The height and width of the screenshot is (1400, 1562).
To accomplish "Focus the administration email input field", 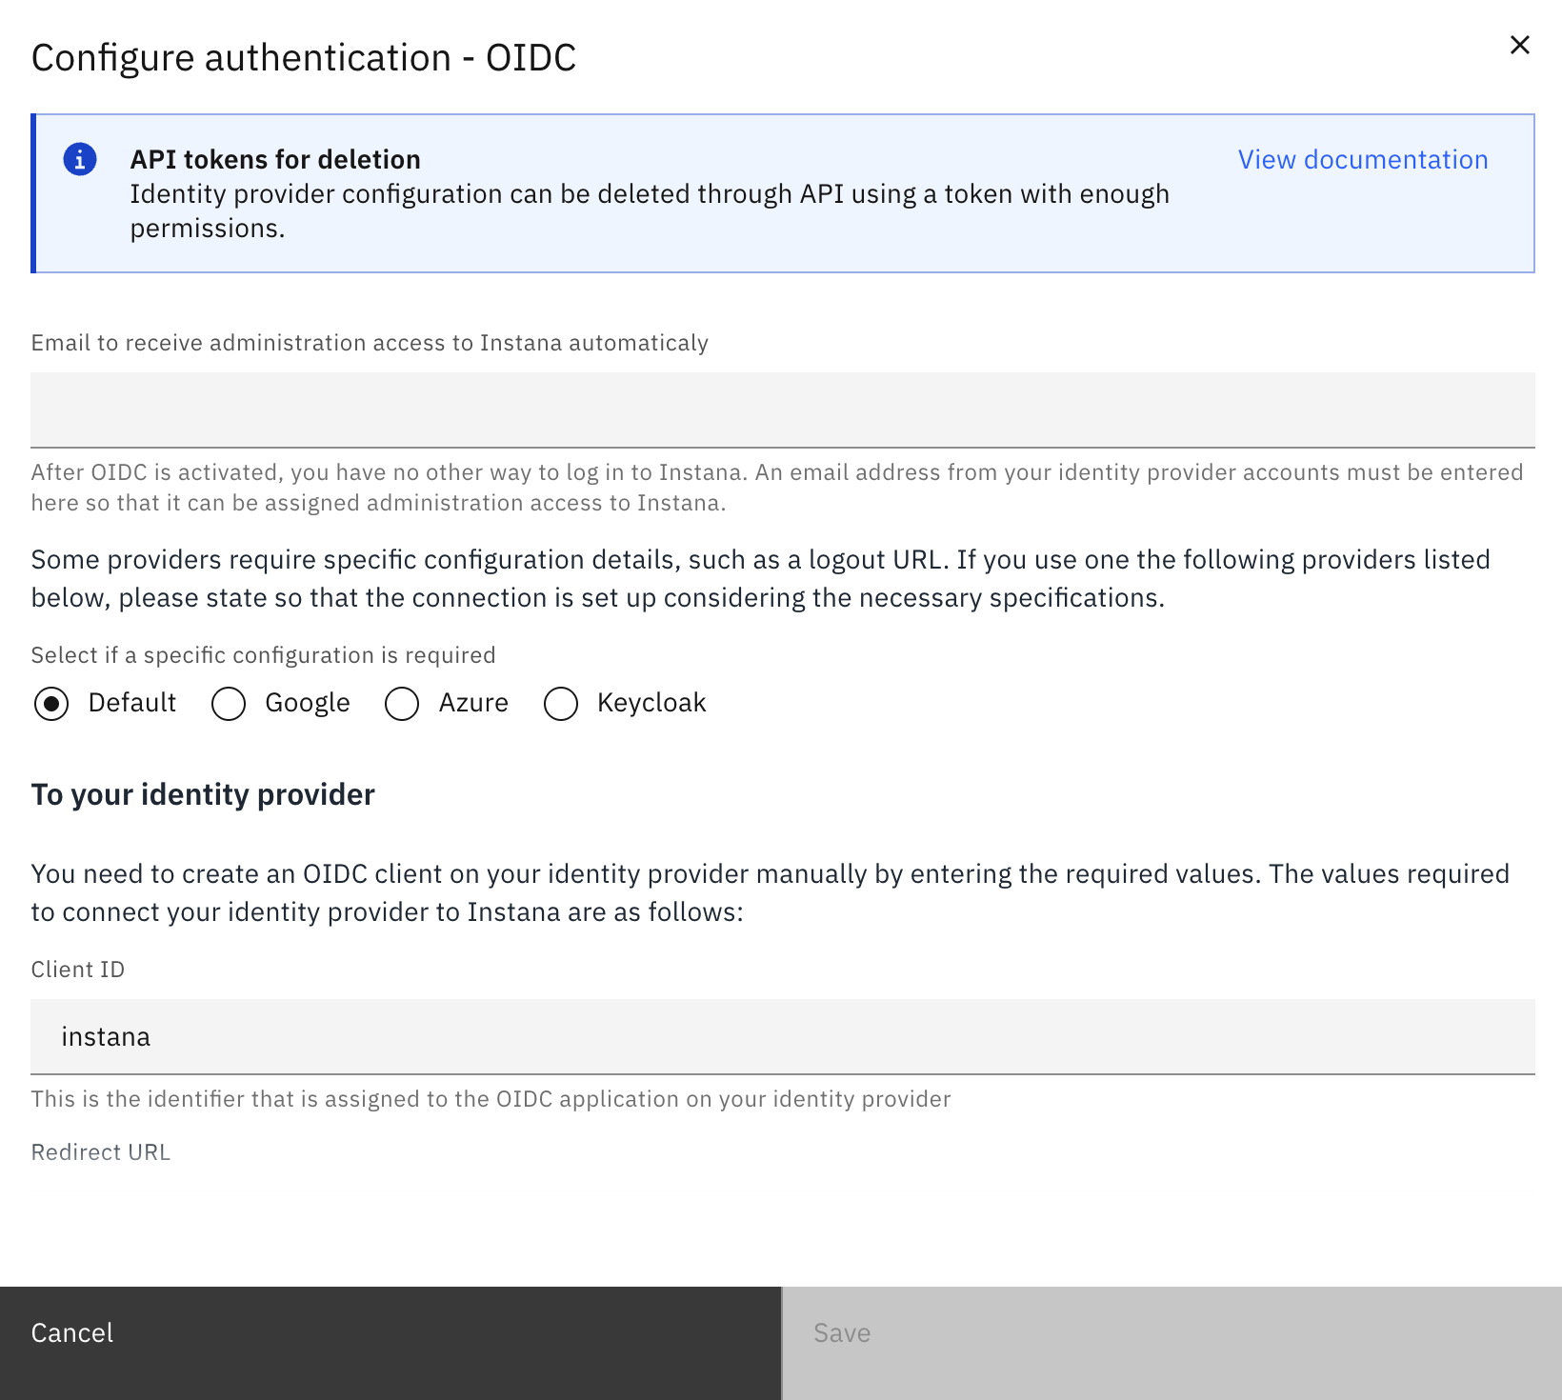I will (783, 410).
